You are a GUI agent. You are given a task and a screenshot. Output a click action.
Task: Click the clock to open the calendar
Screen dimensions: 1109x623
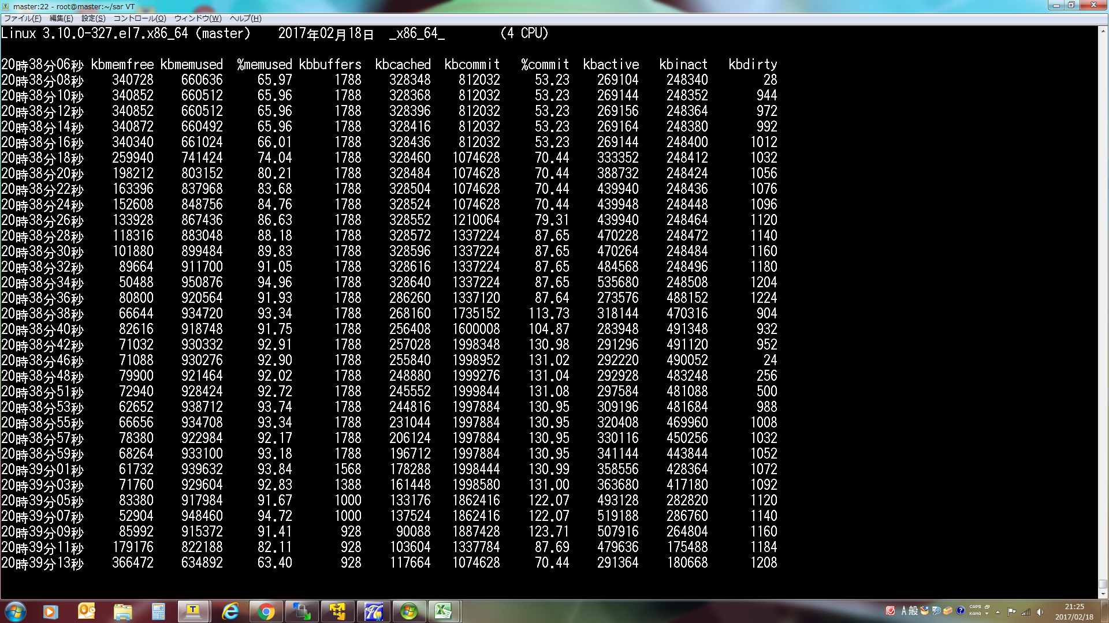[1075, 610]
